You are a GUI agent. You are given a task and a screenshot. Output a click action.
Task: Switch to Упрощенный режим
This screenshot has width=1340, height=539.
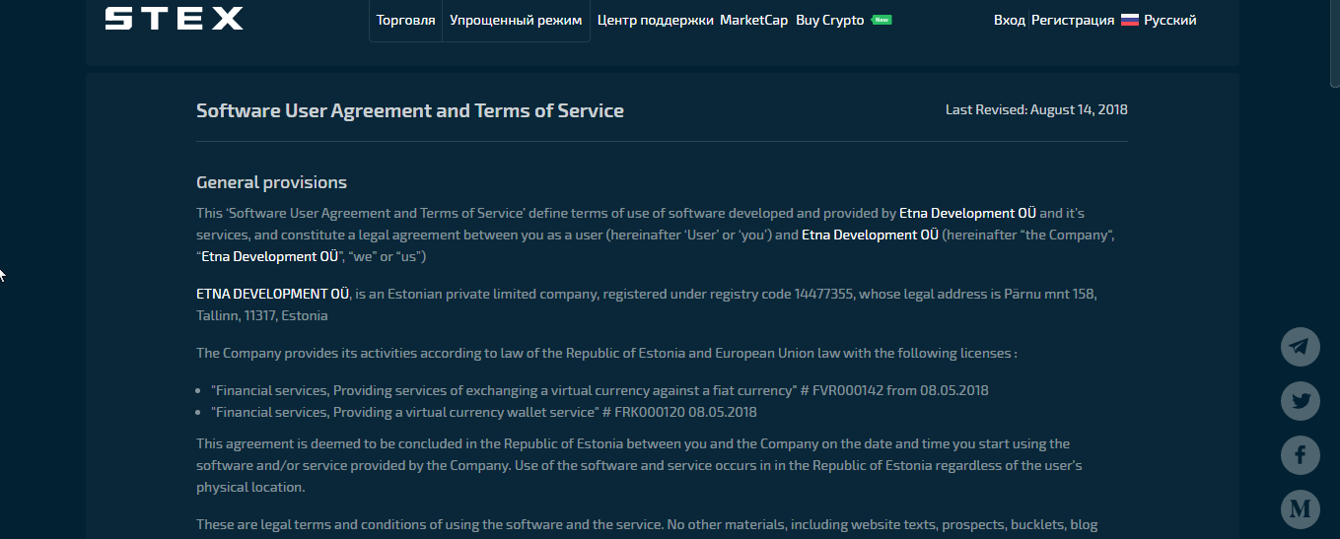point(516,20)
